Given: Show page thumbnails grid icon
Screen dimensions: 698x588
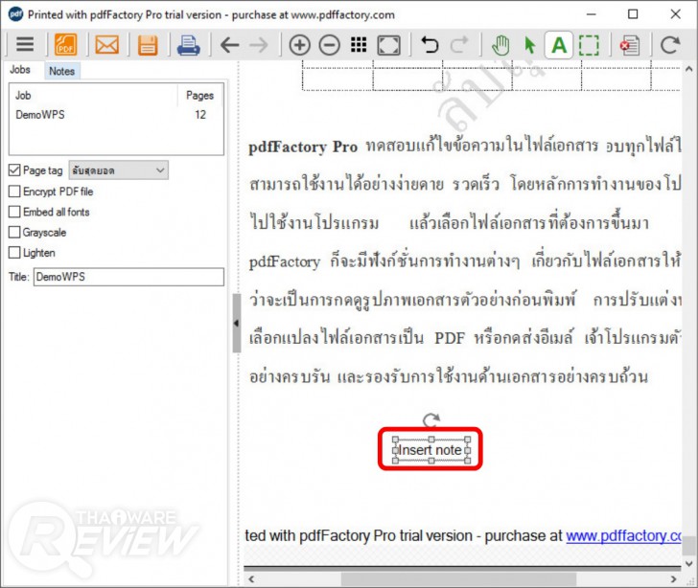Looking at the screenshot, I should coord(359,44).
